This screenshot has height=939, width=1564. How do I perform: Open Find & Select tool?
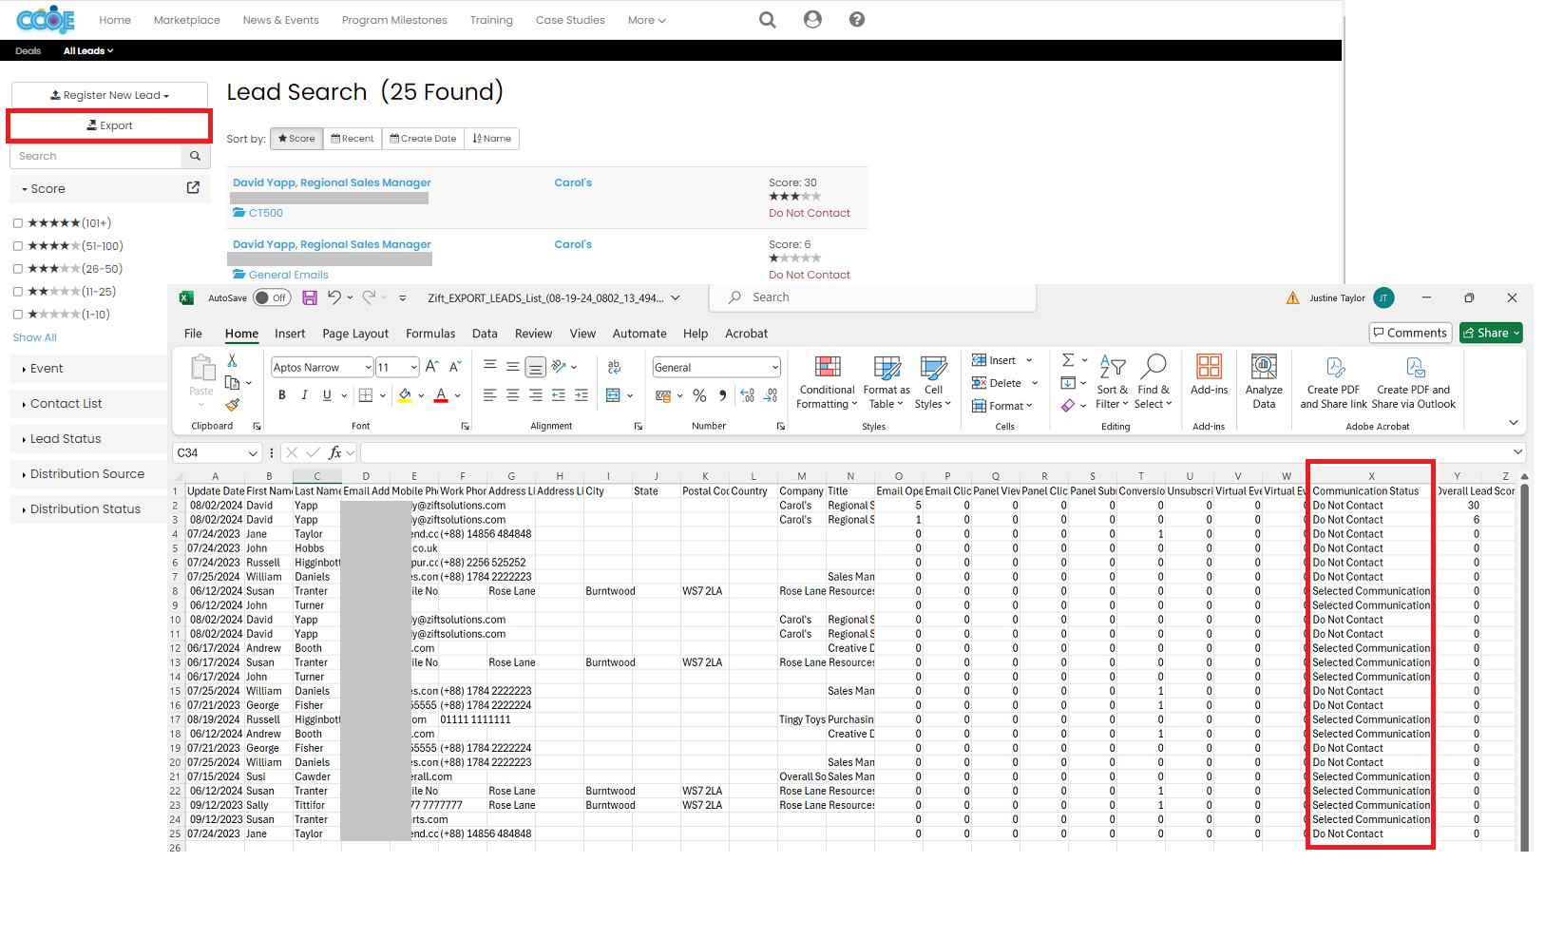click(1154, 382)
